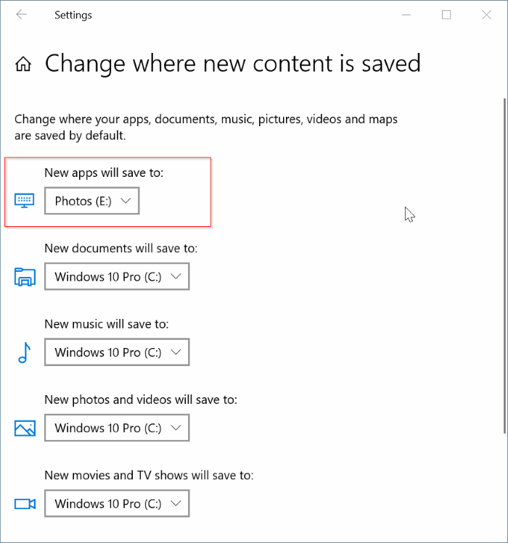
Task: Open Settings home via house icon
Action: (23, 64)
